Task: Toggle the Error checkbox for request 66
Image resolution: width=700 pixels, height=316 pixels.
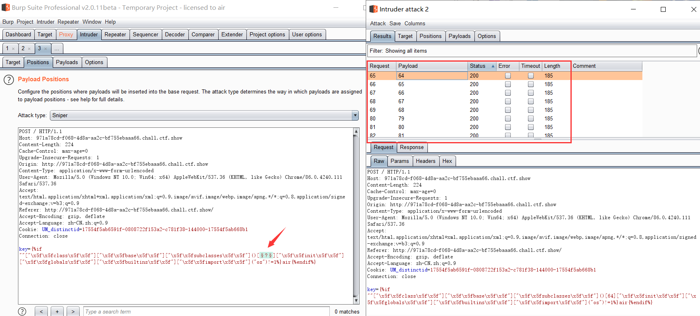Action: [x=508, y=84]
